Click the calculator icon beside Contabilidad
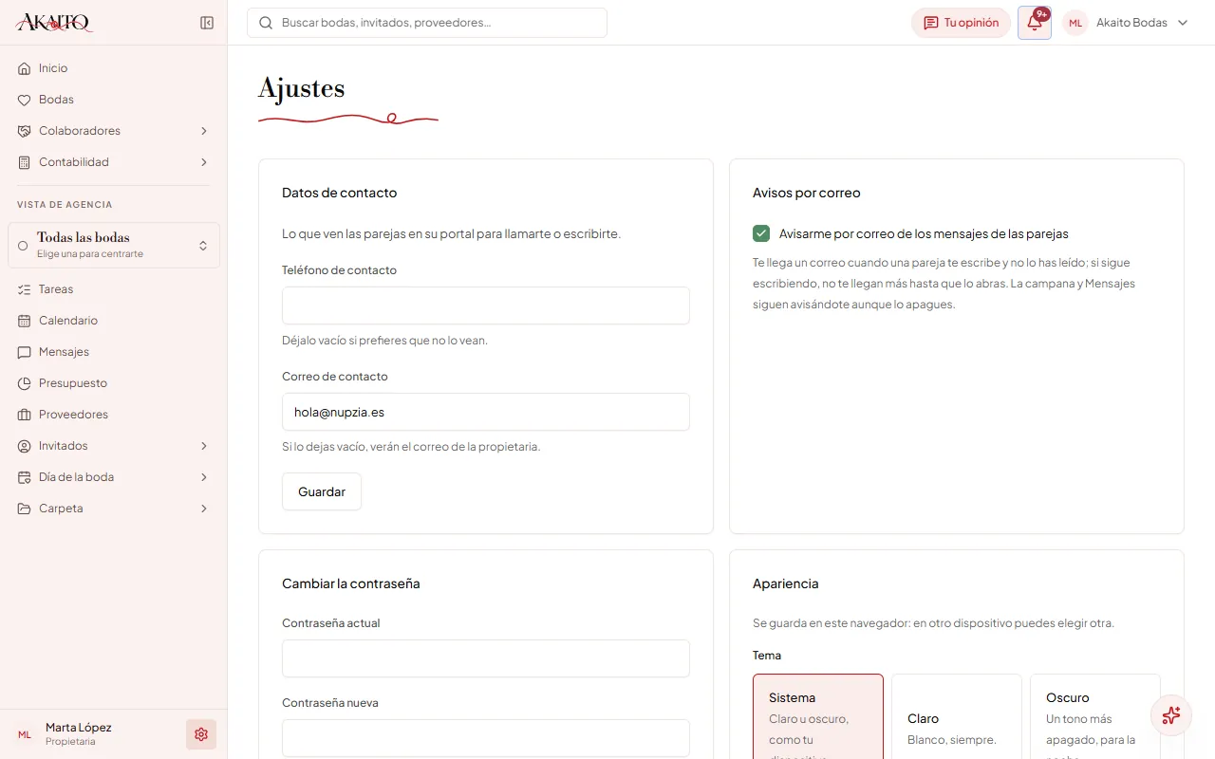 click(x=25, y=162)
